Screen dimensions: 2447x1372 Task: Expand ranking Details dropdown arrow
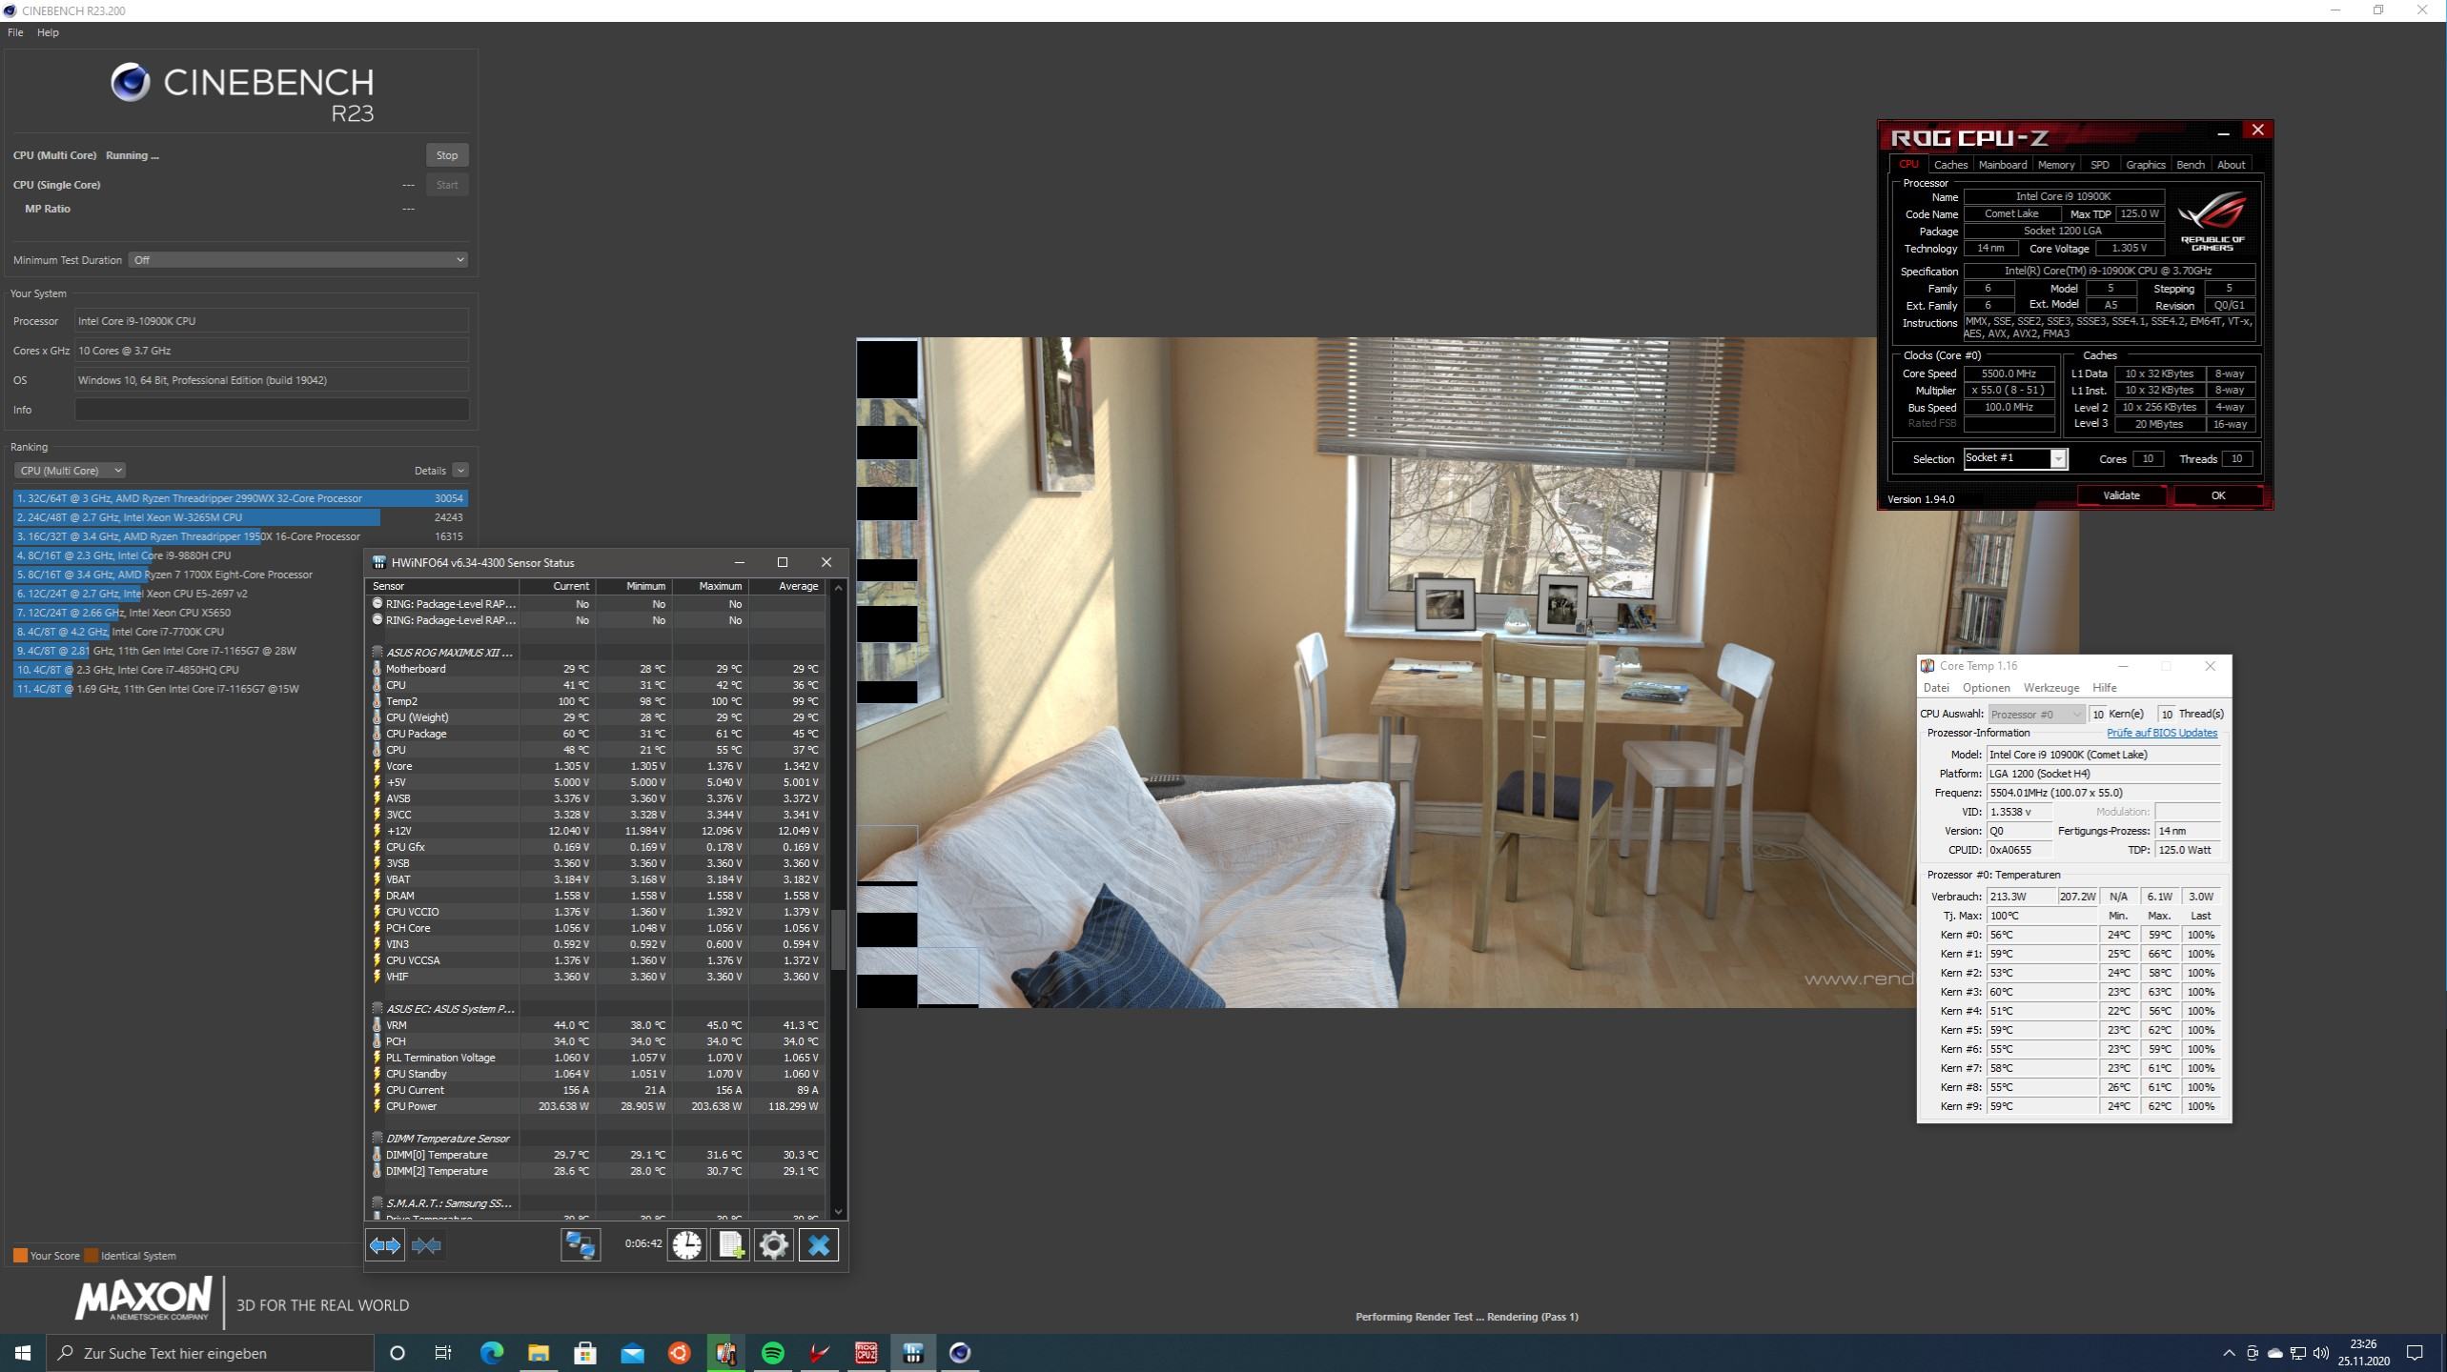click(x=460, y=471)
